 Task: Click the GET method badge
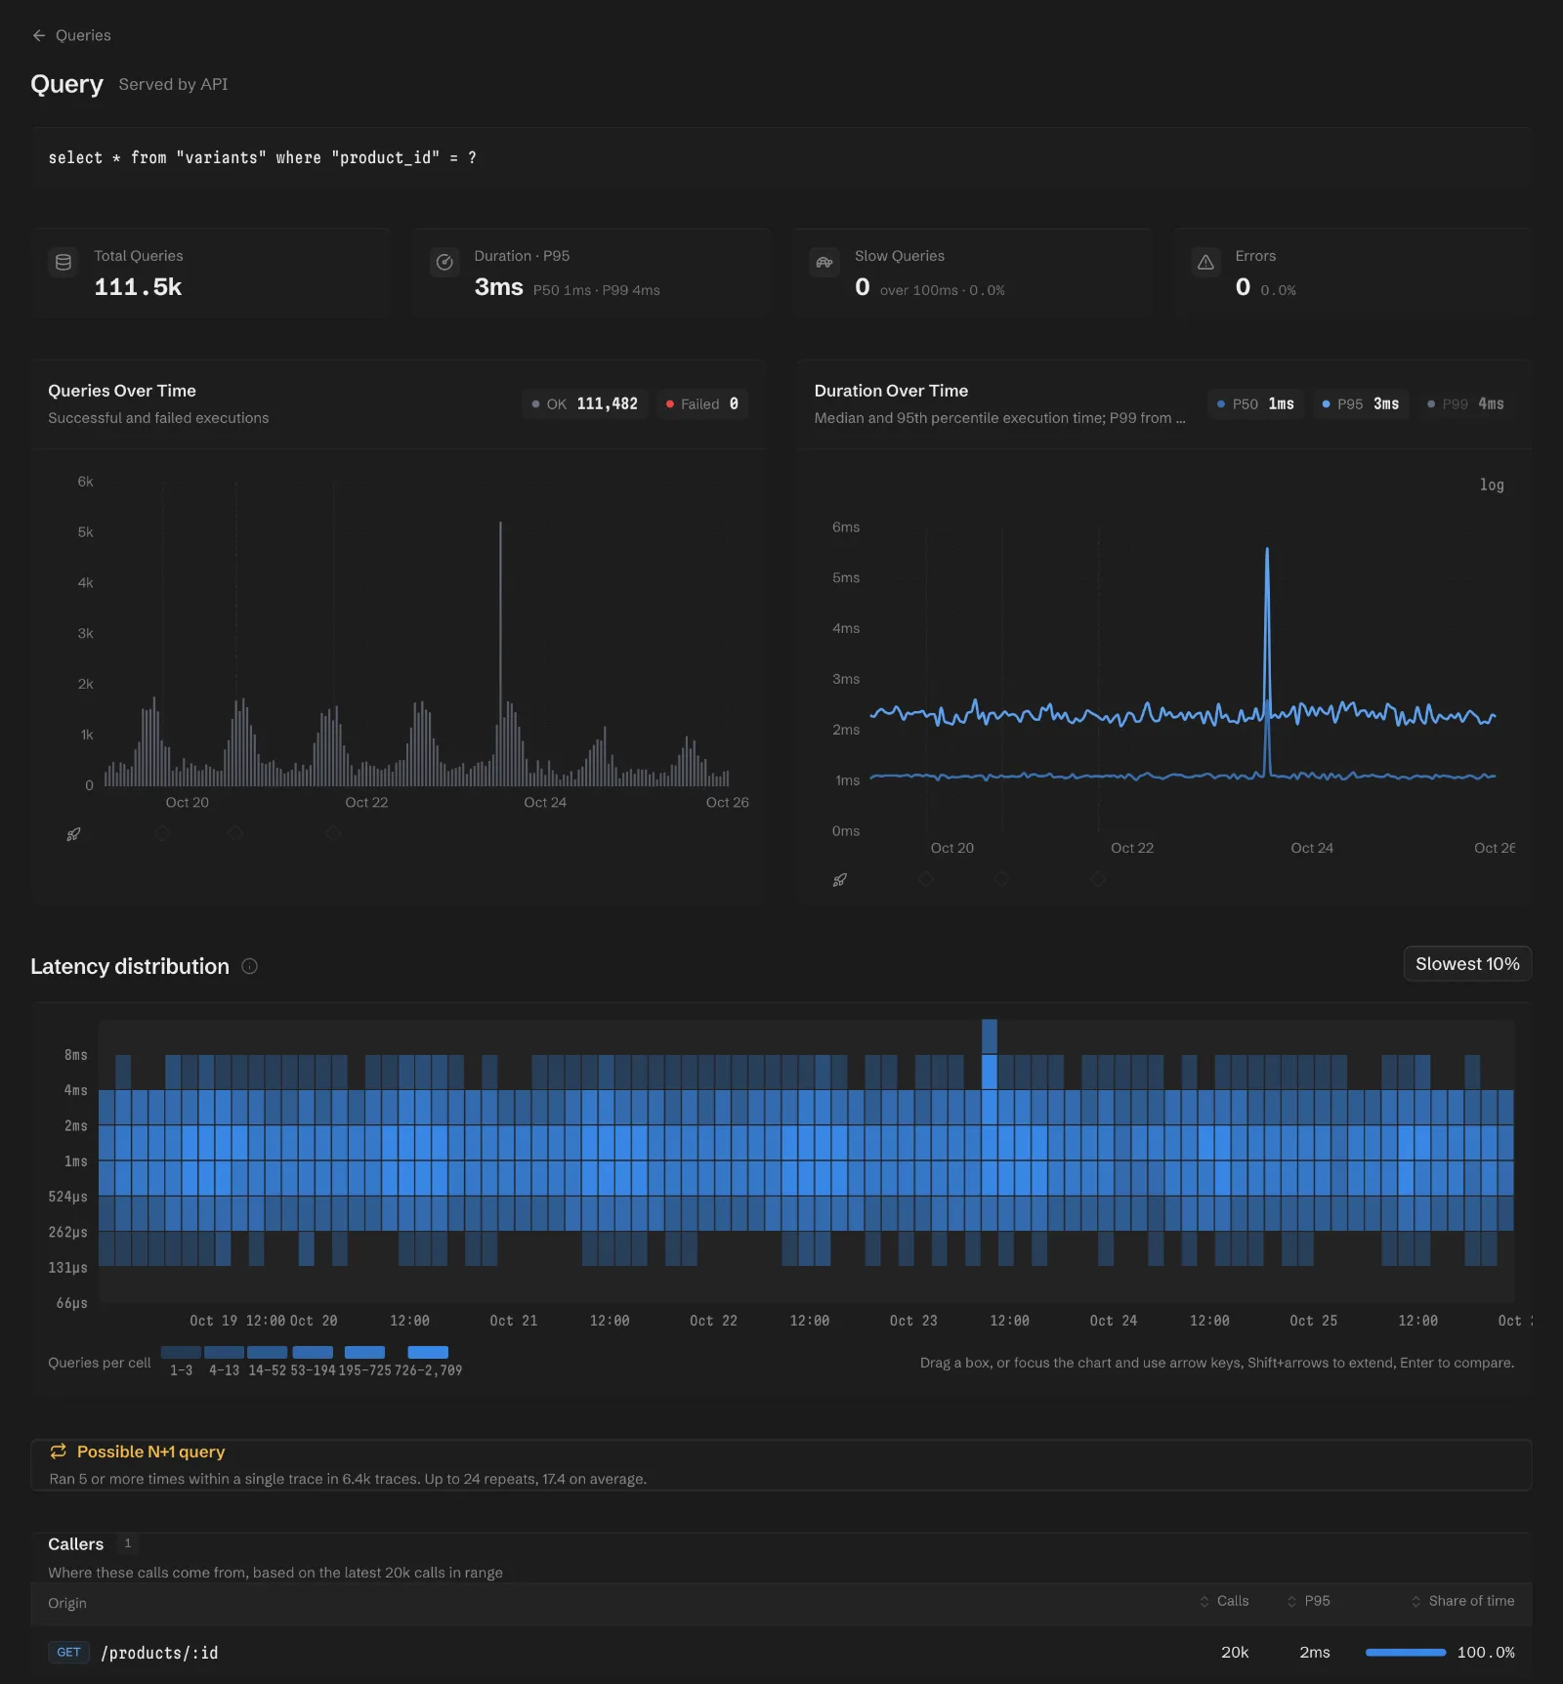68,1653
